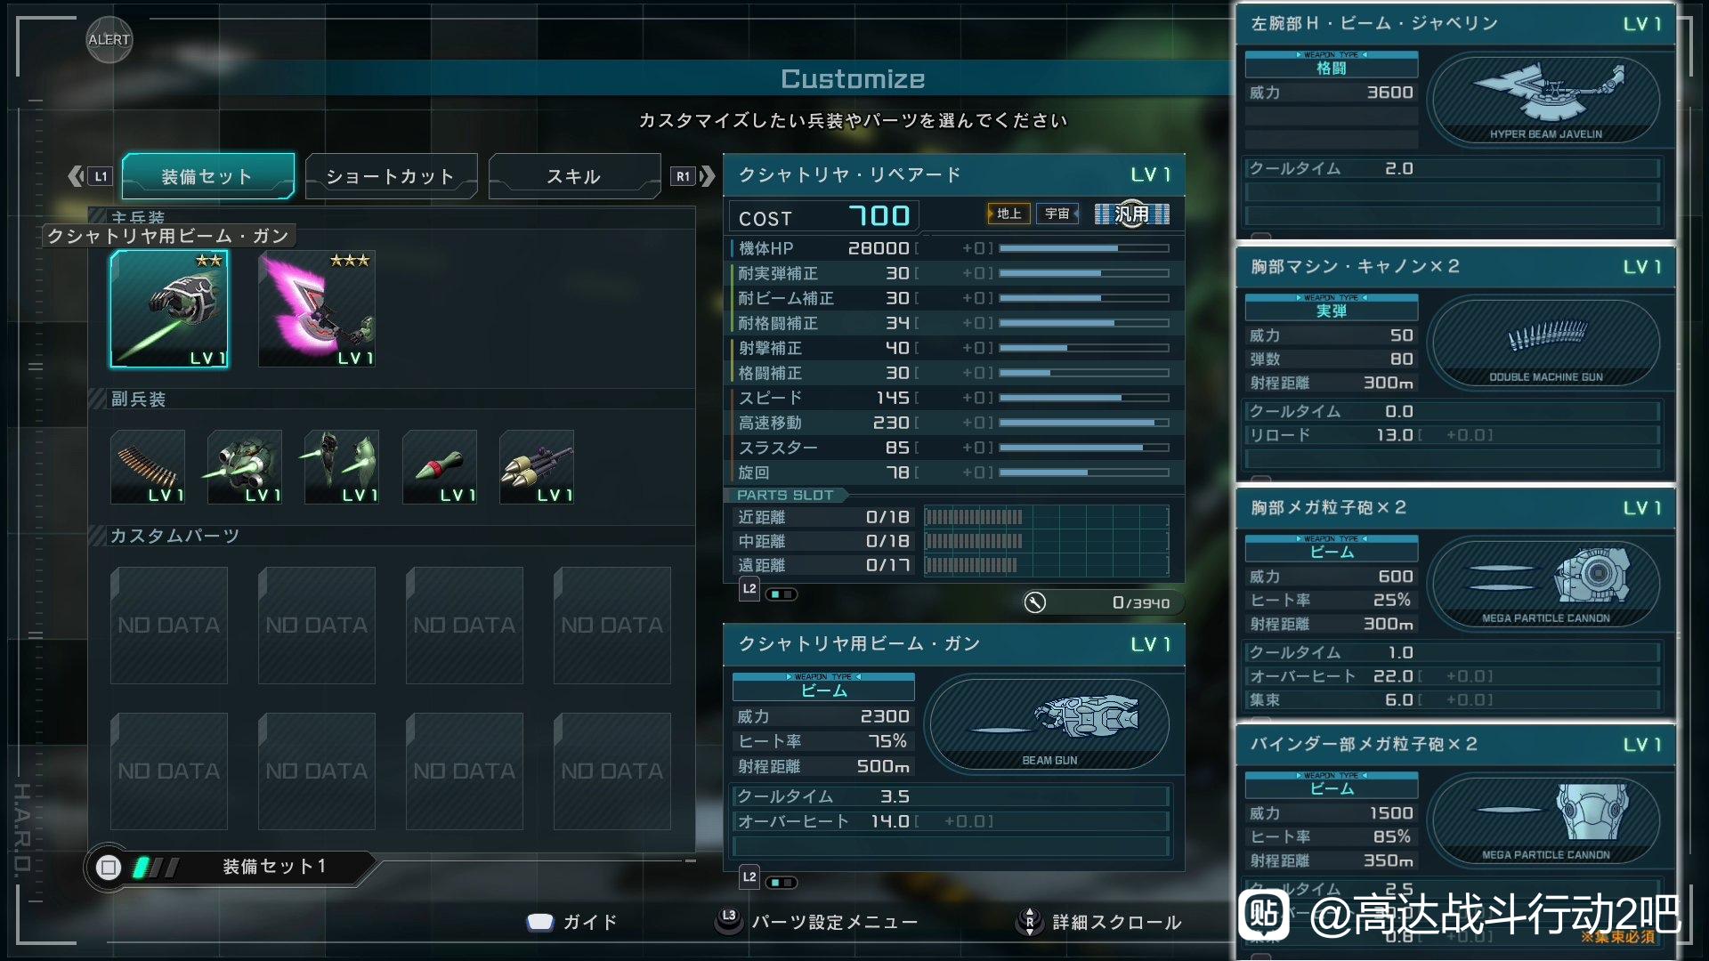1709x961 pixels.
Task: Toggle the 地上 ground terrain indicator
Action: pyautogui.click(x=1008, y=214)
